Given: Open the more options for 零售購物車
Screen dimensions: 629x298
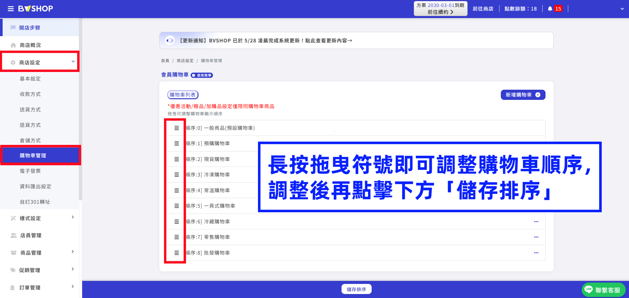Looking at the screenshot, I should 536,237.
